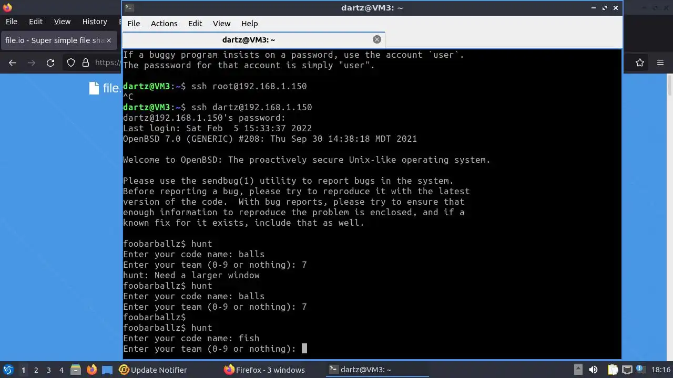Click the tracking protection shield in Firefox
Viewport: 673px width, 378px height.
71,63
